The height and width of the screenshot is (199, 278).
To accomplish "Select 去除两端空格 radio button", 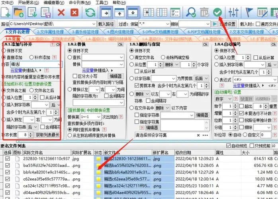I will coord(163,57).
